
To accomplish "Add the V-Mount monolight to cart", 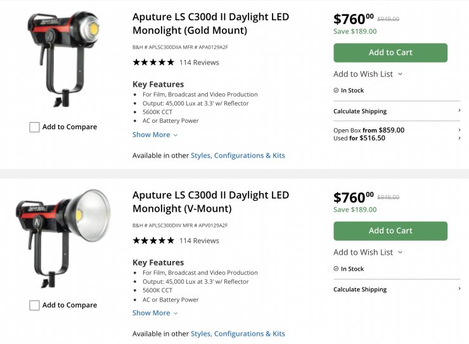I will coord(390,231).
